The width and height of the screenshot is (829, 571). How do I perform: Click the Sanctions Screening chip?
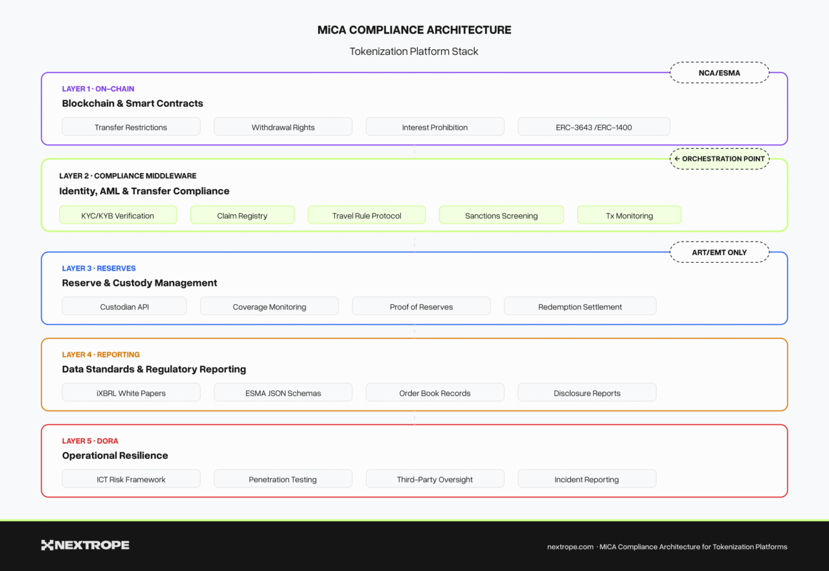point(501,216)
